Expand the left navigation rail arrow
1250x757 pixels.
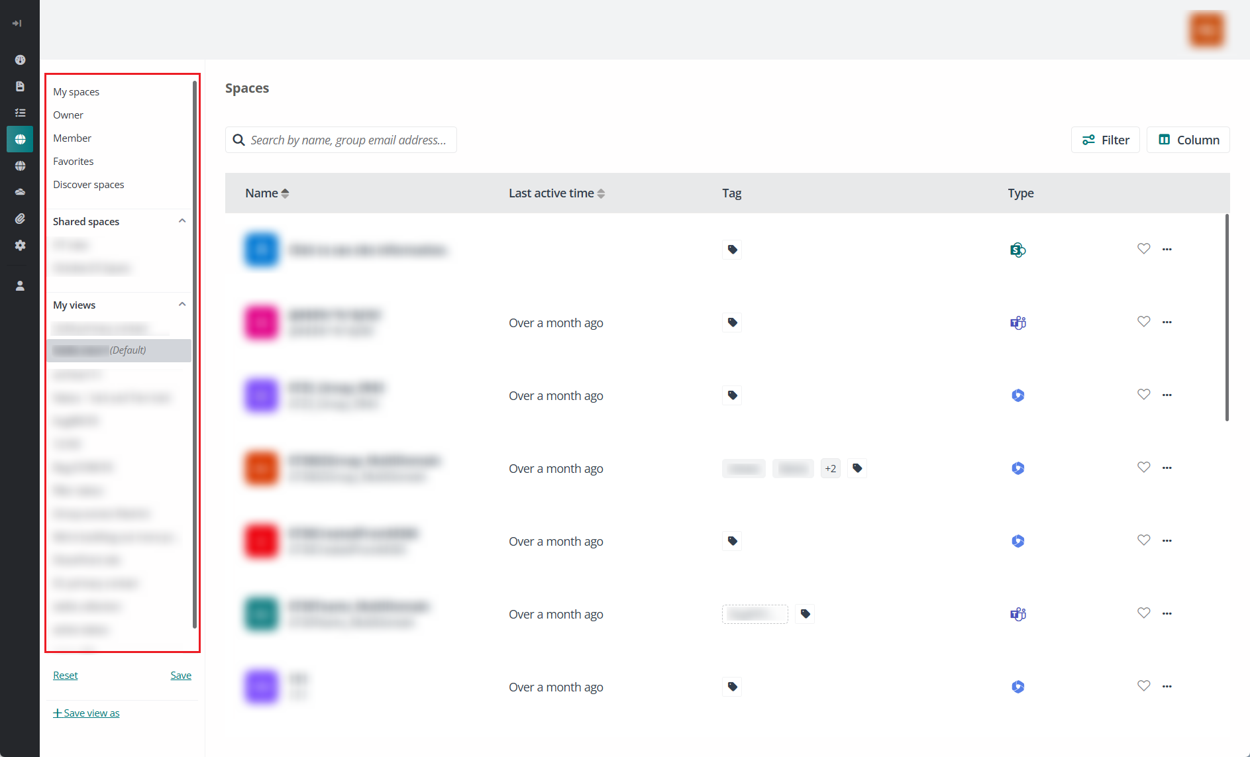coord(17,23)
